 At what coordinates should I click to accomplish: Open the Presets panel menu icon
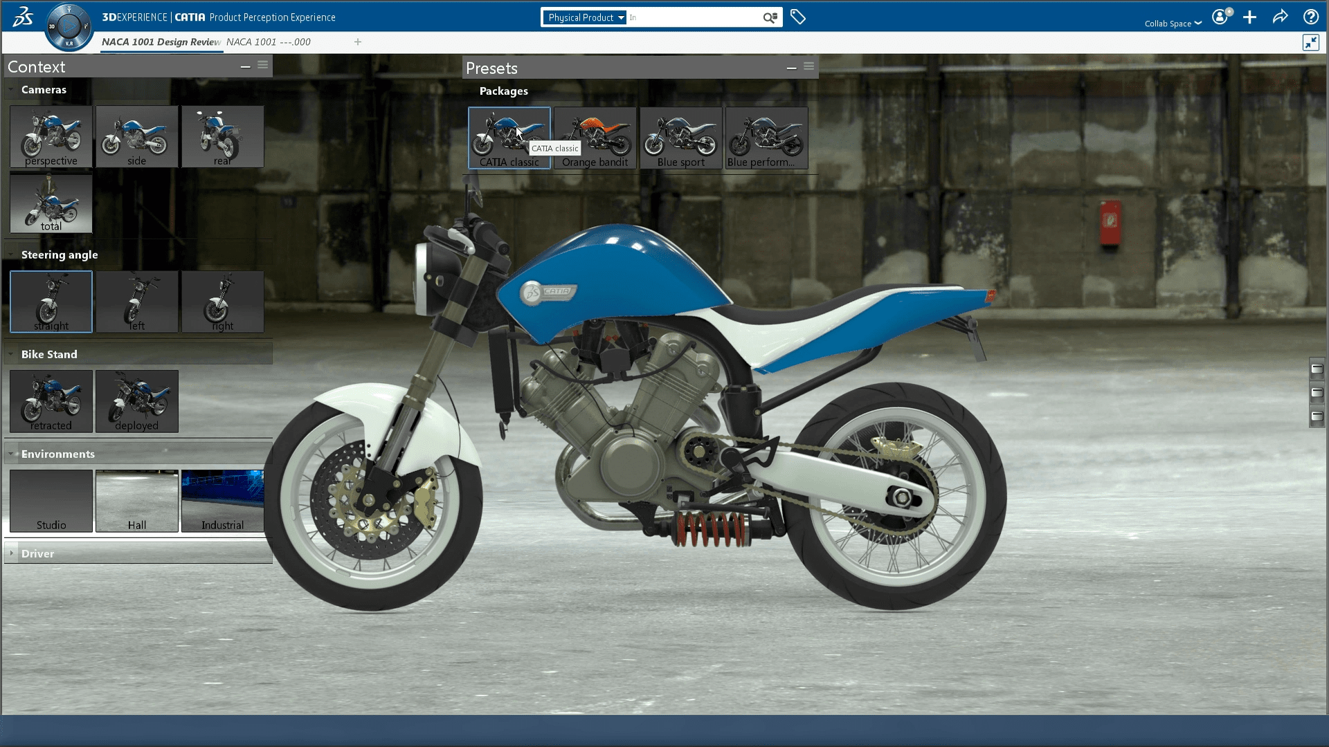(x=808, y=66)
